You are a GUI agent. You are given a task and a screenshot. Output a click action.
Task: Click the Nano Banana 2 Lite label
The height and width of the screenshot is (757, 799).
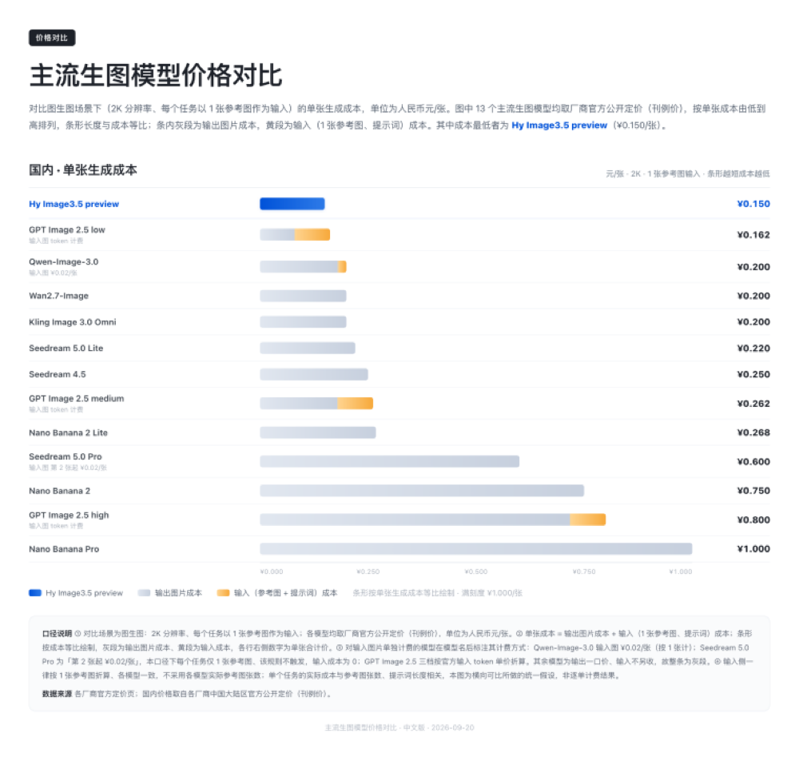68,432
